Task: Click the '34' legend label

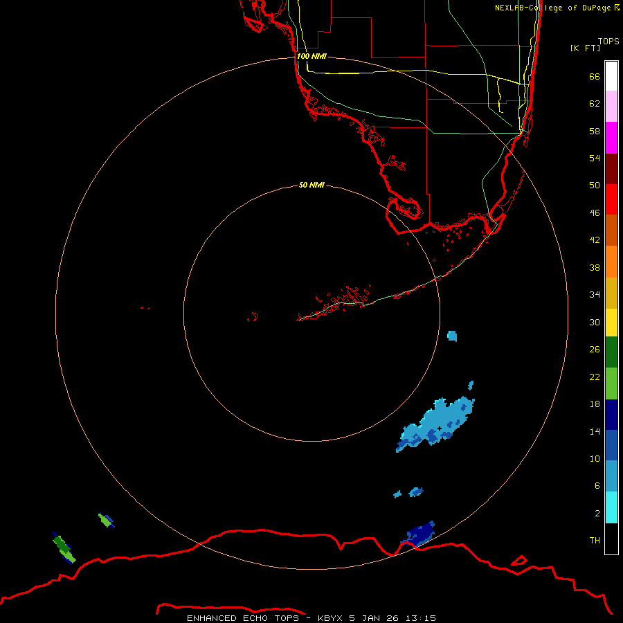Action: tap(595, 295)
